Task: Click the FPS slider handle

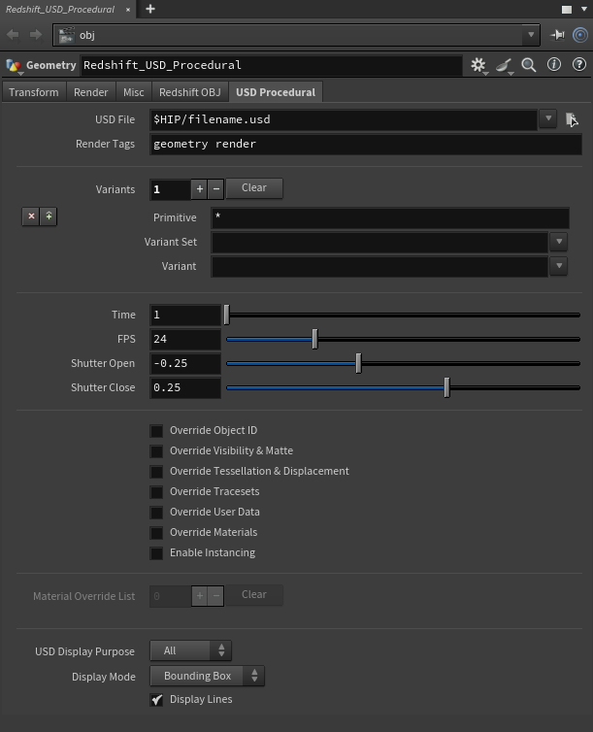Action: tap(314, 339)
